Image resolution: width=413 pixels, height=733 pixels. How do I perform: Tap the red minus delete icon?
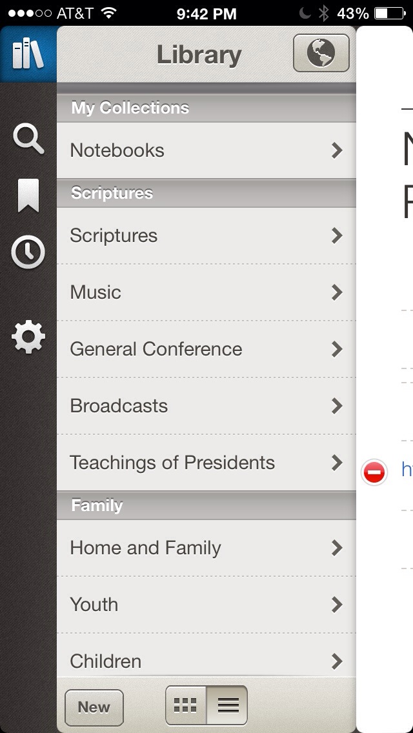click(x=374, y=472)
